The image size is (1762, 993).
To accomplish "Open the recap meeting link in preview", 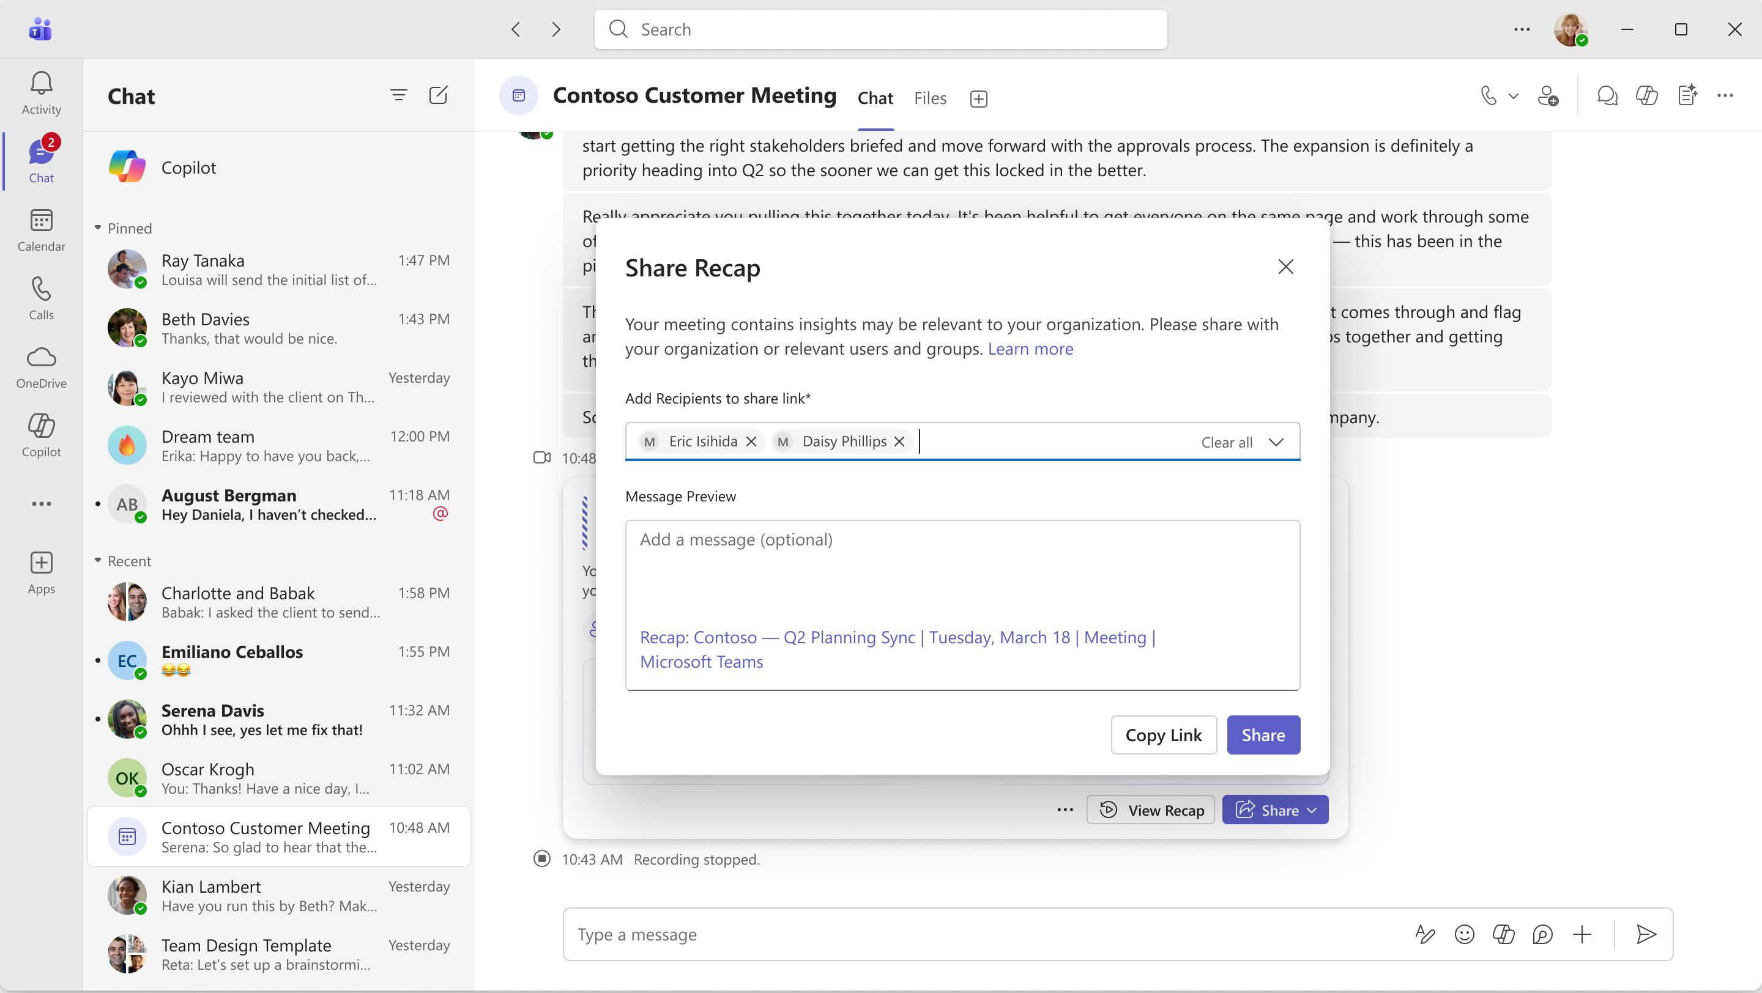I will tap(898, 649).
